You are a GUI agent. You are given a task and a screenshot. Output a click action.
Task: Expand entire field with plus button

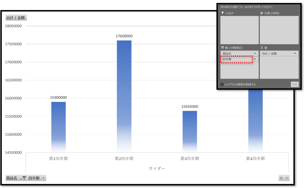coord(281,178)
